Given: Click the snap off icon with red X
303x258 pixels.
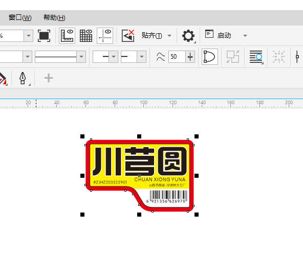Looking at the screenshot, I should click(128, 36).
